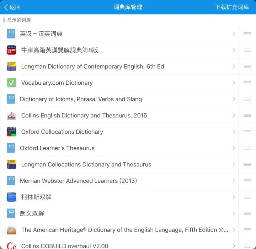Open chevron for 朗文双解 row

pos(234,213)
